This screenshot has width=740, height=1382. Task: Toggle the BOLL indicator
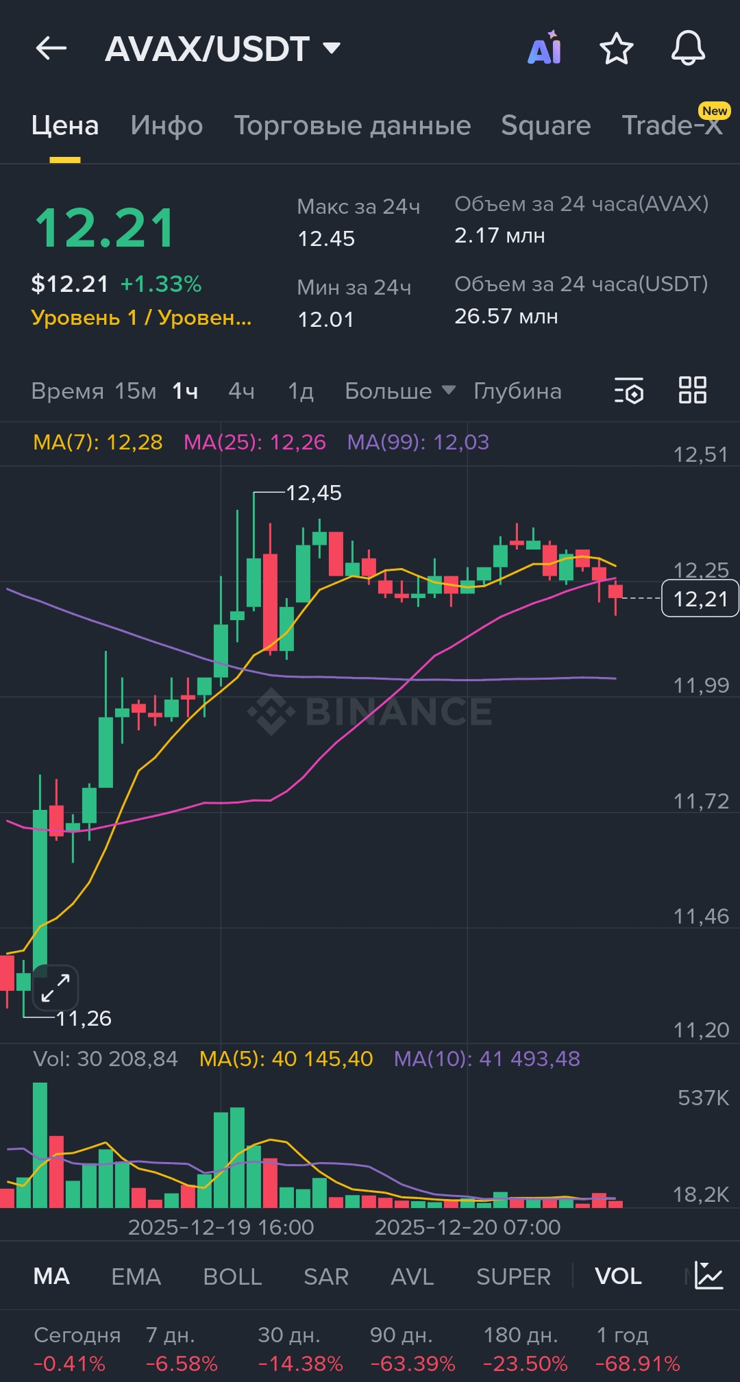232,1276
